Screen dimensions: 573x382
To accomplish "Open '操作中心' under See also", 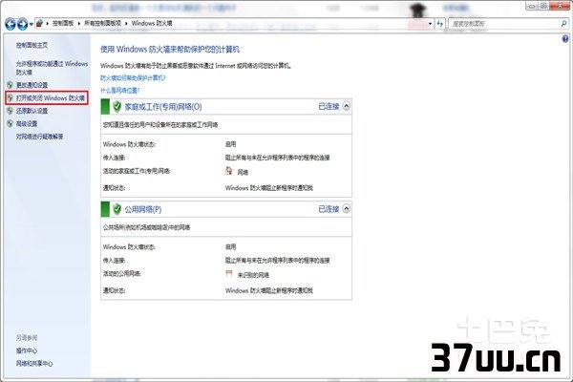I will (x=27, y=350).
